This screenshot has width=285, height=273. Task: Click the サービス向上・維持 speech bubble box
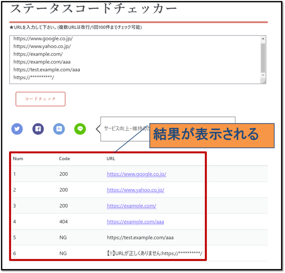click(x=125, y=129)
